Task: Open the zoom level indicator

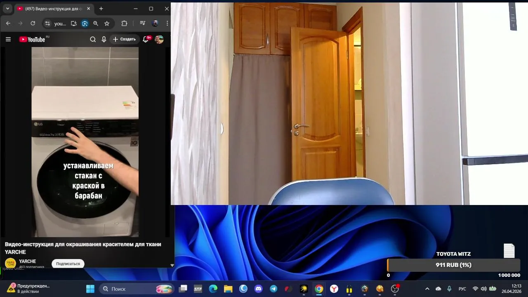Action: (x=96, y=24)
